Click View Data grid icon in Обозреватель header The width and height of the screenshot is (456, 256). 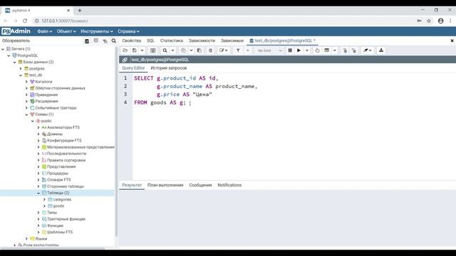(95, 41)
